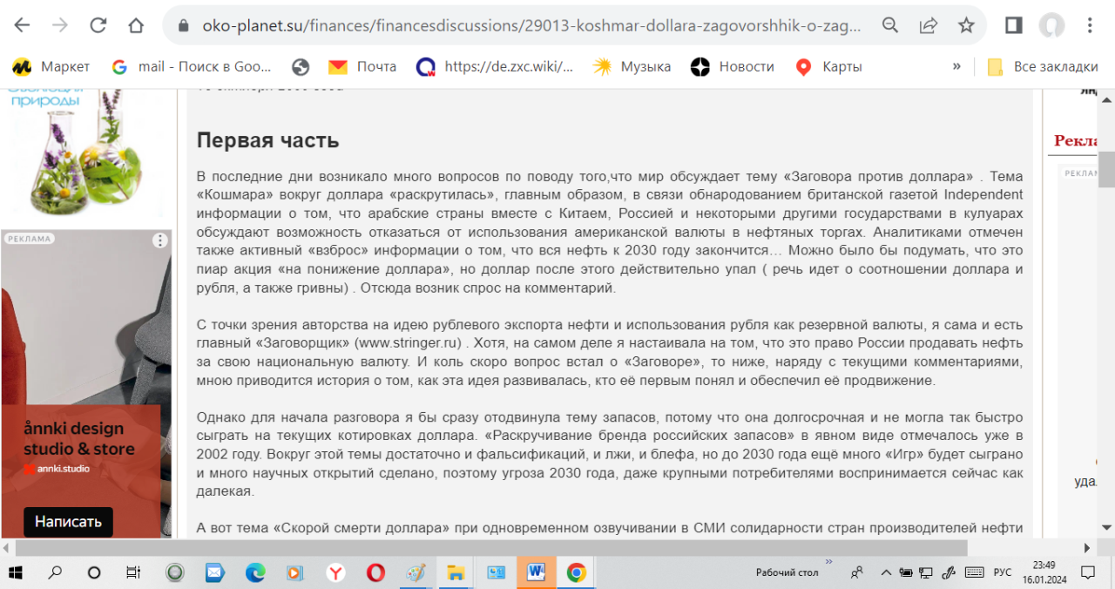Image resolution: width=1115 pixels, height=589 pixels.
Task: Open the browser side panel
Action: 1013,25
